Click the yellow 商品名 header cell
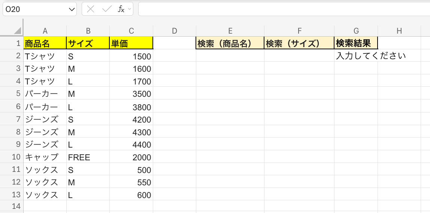 pyautogui.click(x=45, y=43)
